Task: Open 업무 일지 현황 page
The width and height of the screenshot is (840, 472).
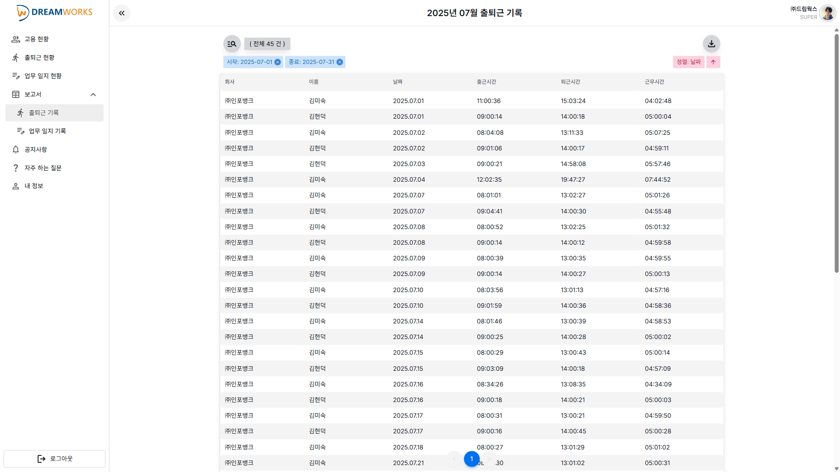Action: [x=43, y=76]
